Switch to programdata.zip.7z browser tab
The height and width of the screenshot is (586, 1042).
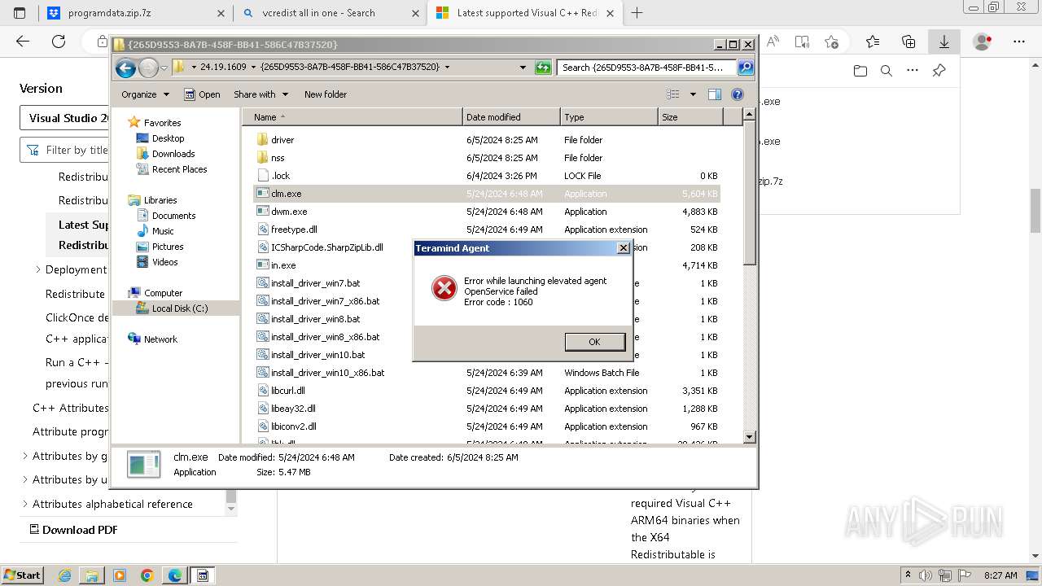(136, 13)
